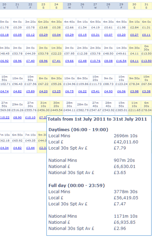Select the Full day (00:00 - 23:59) heading
Viewport: 152px width, 237px height.
76,185
